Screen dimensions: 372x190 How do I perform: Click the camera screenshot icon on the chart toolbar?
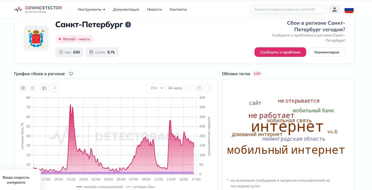pos(23,88)
